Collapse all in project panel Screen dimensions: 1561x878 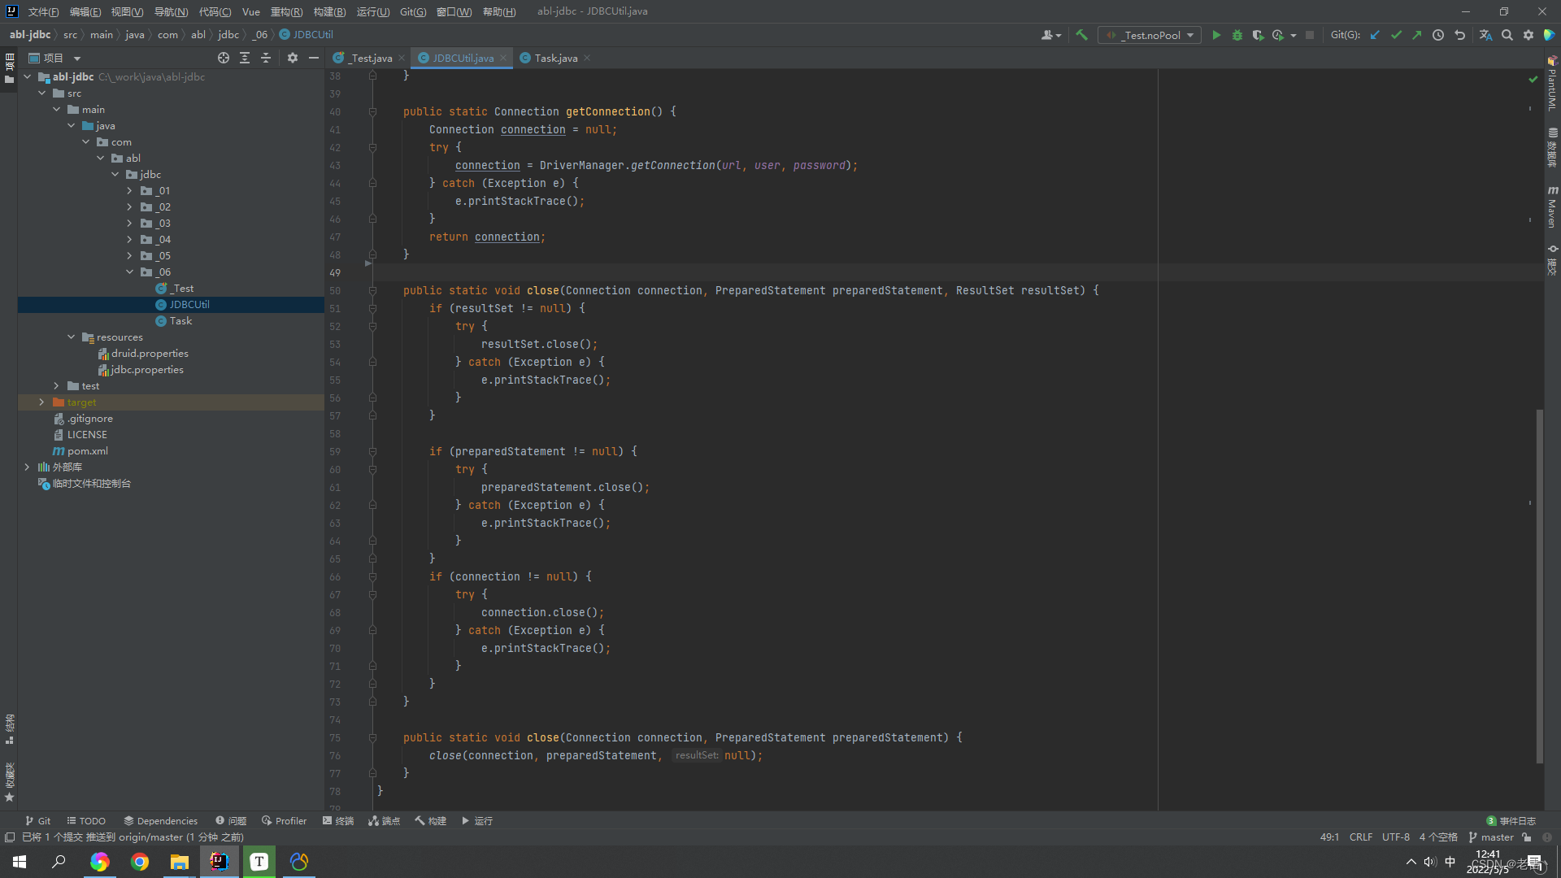(266, 58)
